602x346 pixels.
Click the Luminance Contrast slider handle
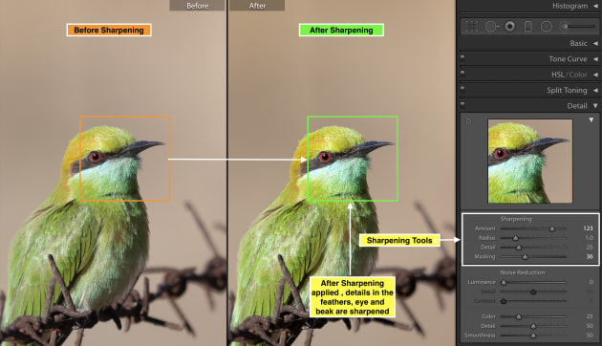point(504,301)
